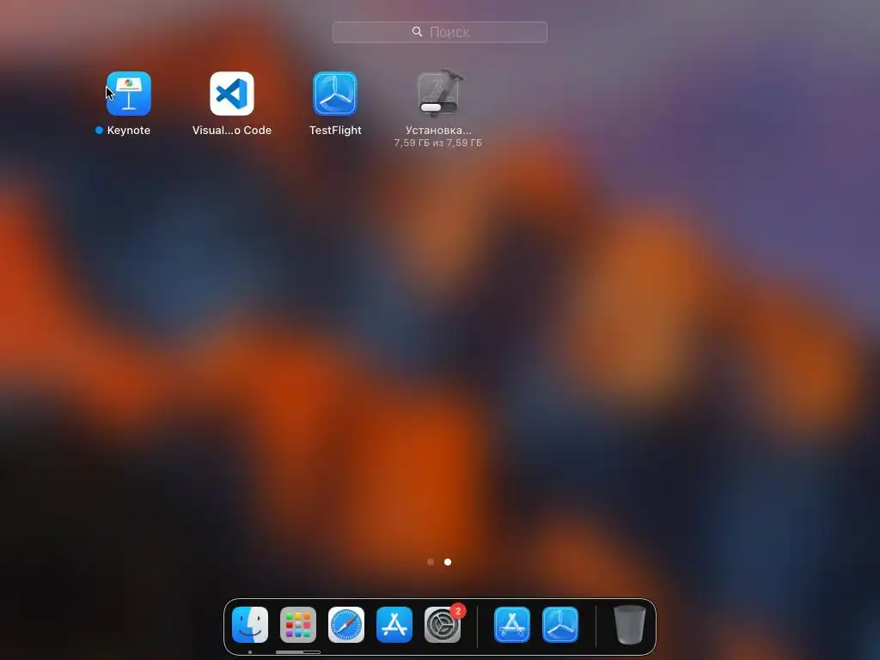The width and height of the screenshot is (880, 660).
Task: Click the installation progress bar on Xcode icon
Action: click(x=438, y=107)
